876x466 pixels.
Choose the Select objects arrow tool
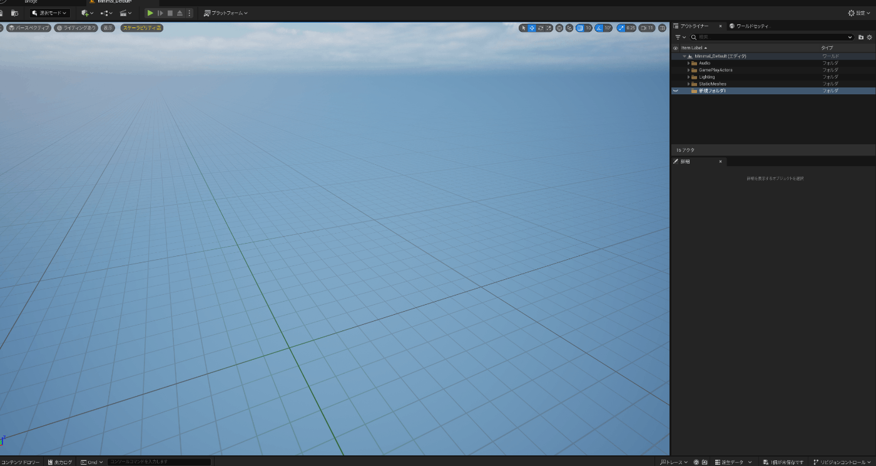[x=523, y=27]
